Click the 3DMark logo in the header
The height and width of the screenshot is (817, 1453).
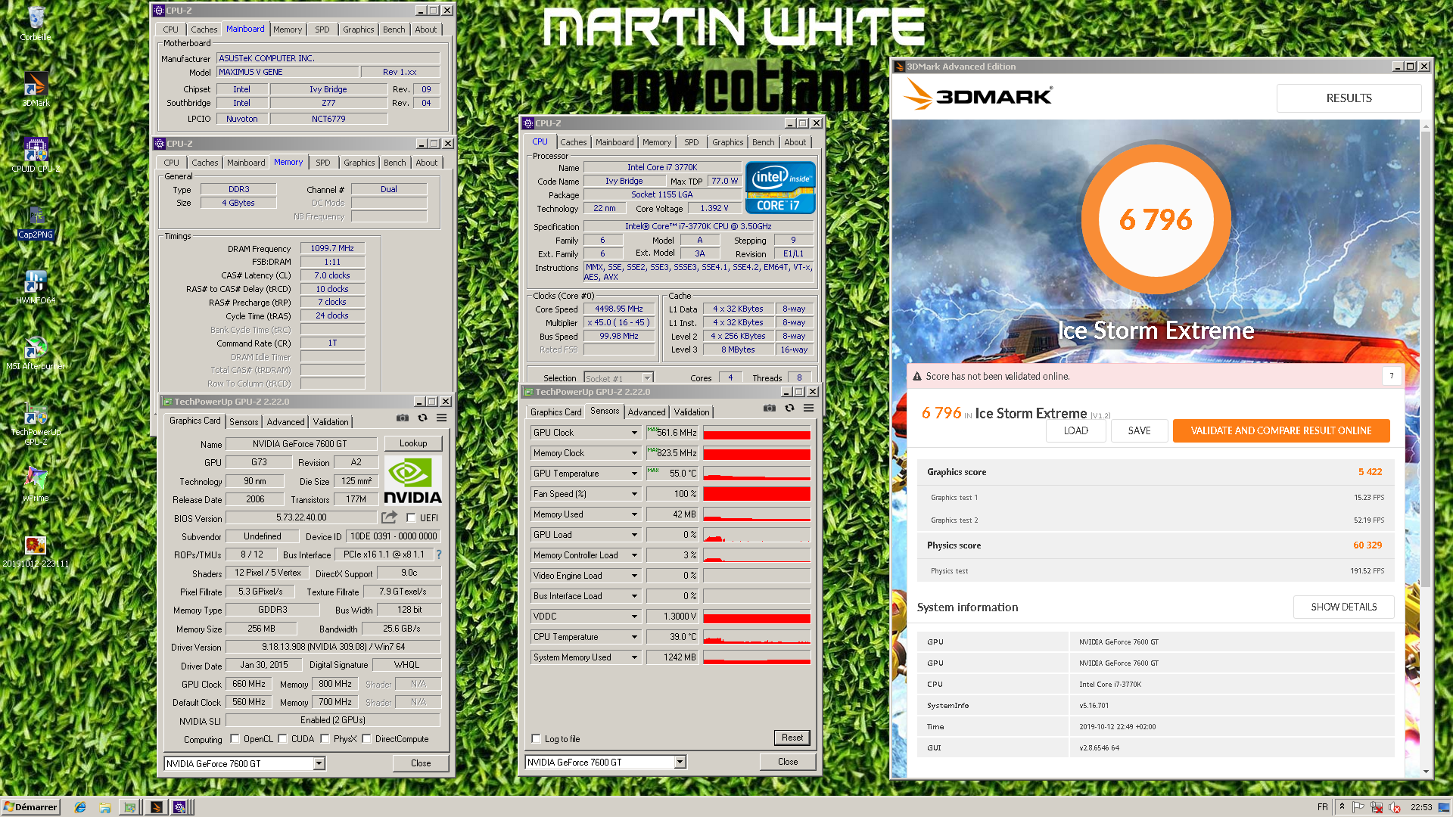pyautogui.click(x=978, y=96)
